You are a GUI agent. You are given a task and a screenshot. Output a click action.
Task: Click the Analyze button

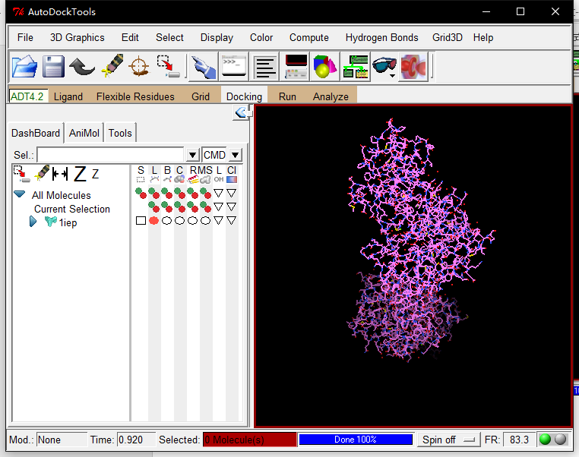tap(331, 96)
